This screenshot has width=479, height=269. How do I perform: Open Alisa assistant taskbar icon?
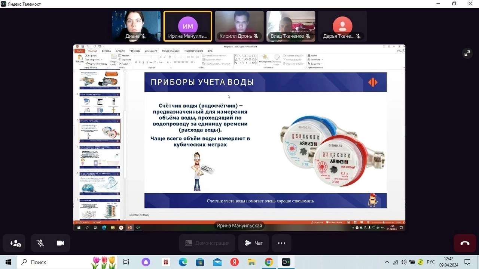point(146,262)
